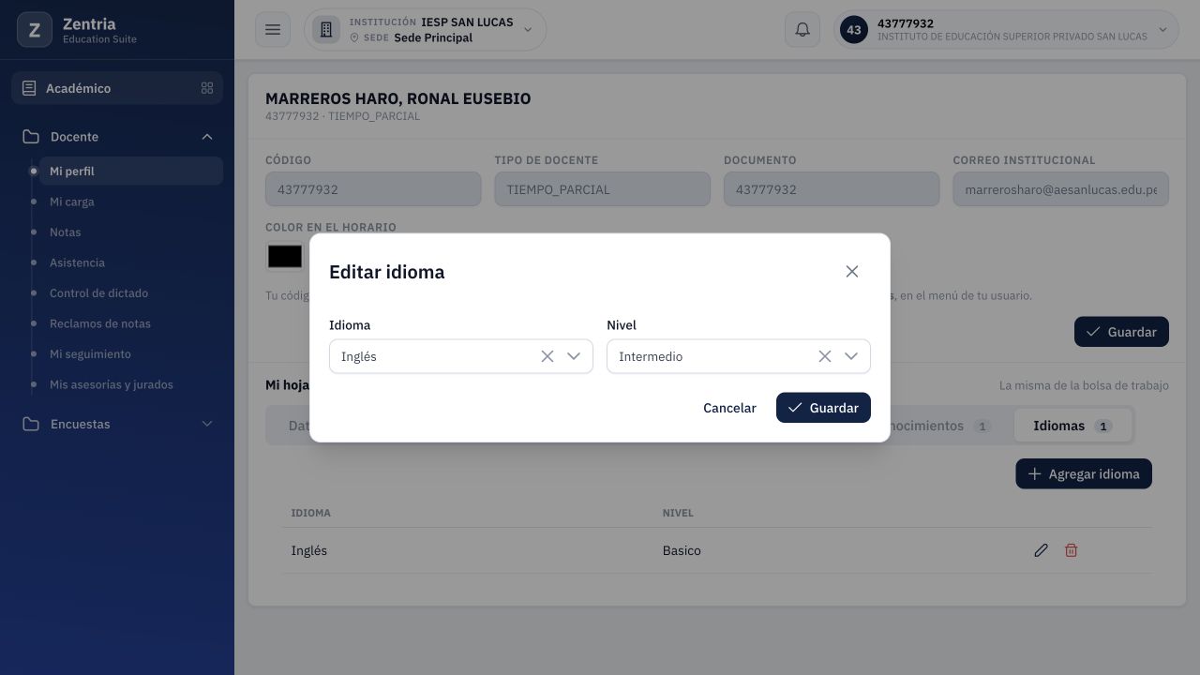Collapse the Docente section

coord(207,137)
